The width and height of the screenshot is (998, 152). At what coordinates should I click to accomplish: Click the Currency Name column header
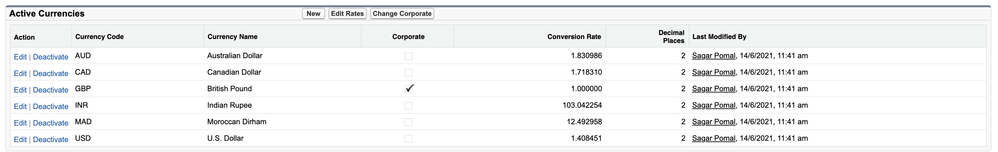(x=232, y=37)
